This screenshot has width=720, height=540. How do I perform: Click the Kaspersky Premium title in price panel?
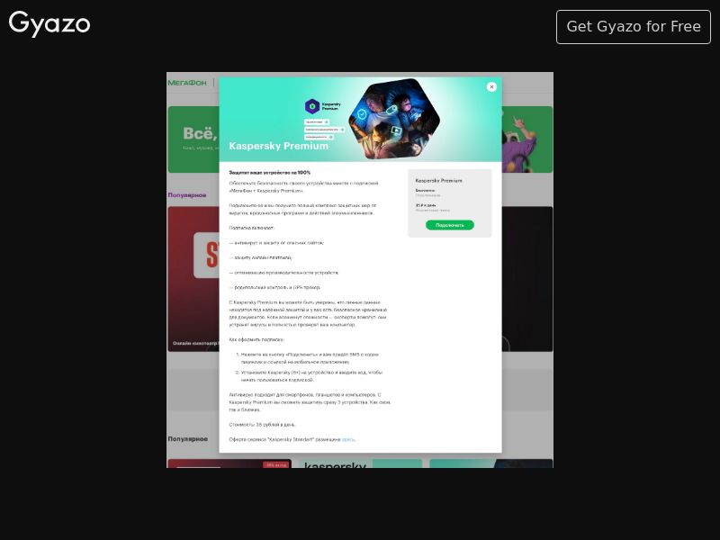438,181
